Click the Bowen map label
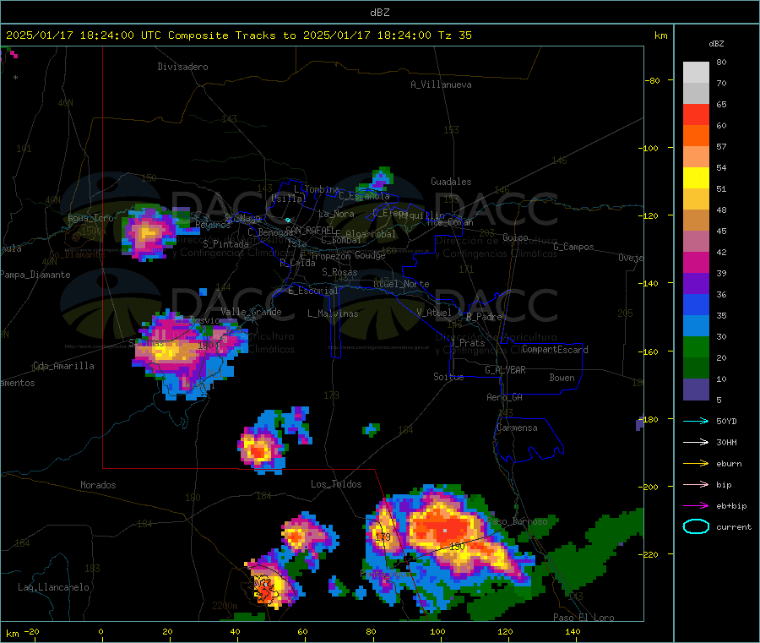 (x=562, y=378)
